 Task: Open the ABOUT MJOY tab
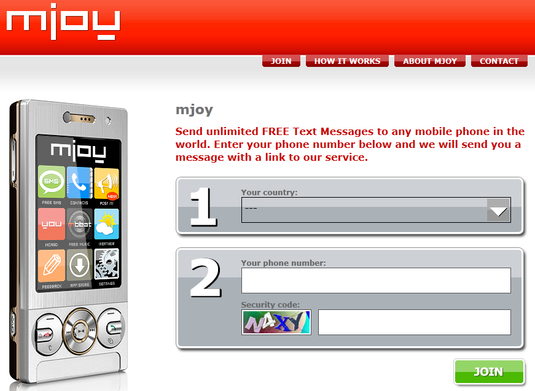coord(429,61)
